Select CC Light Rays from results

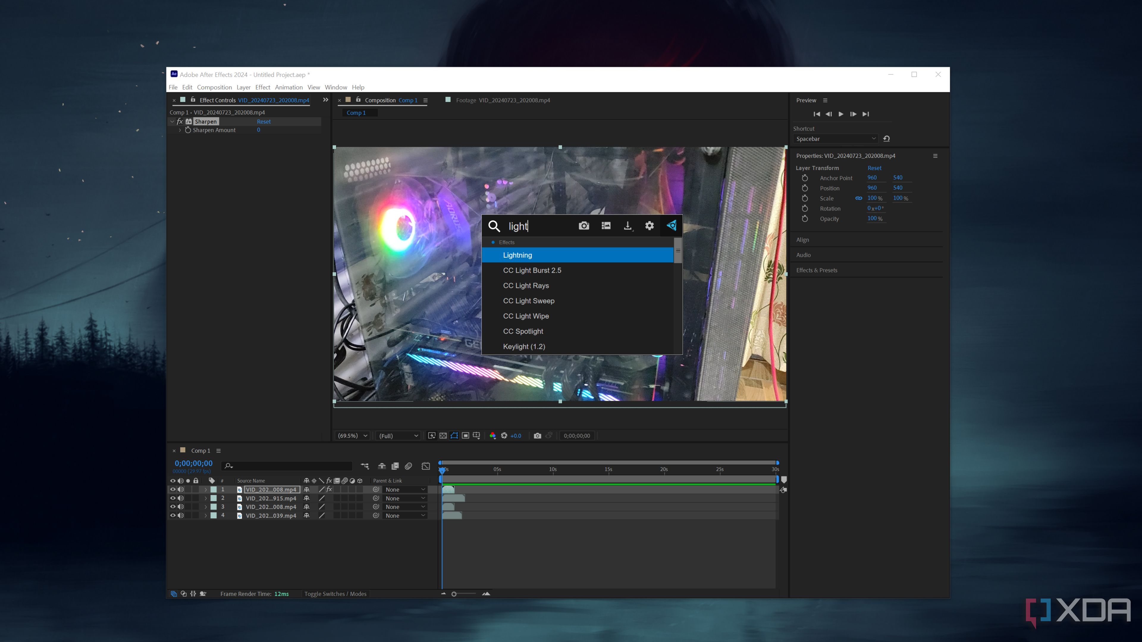click(526, 285)
